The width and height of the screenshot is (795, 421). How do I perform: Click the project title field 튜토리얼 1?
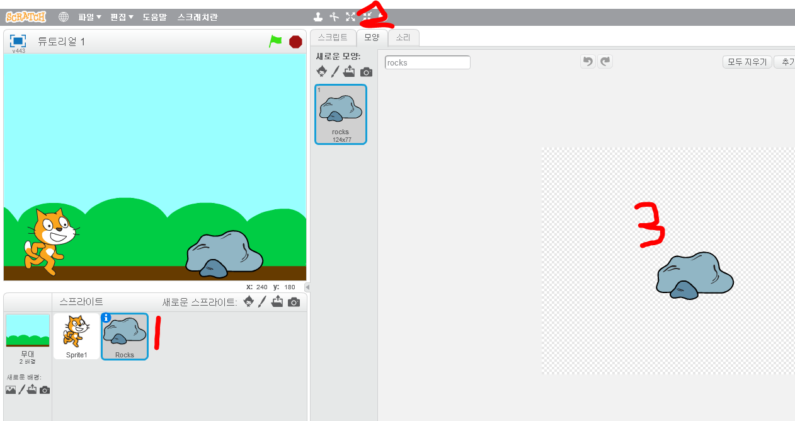[61, 42]
